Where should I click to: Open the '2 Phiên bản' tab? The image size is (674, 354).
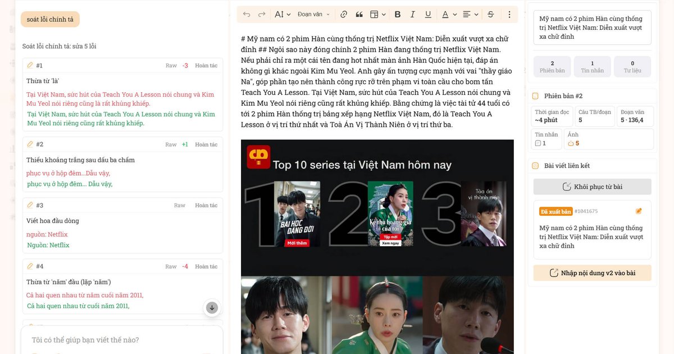coord(552,67)
